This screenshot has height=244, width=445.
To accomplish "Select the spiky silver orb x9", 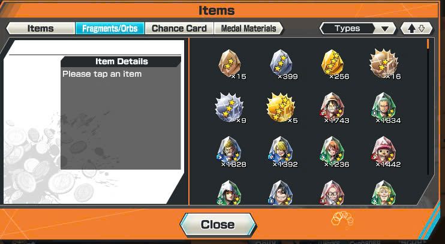I will pyautogui.click(x=230, y=109).
